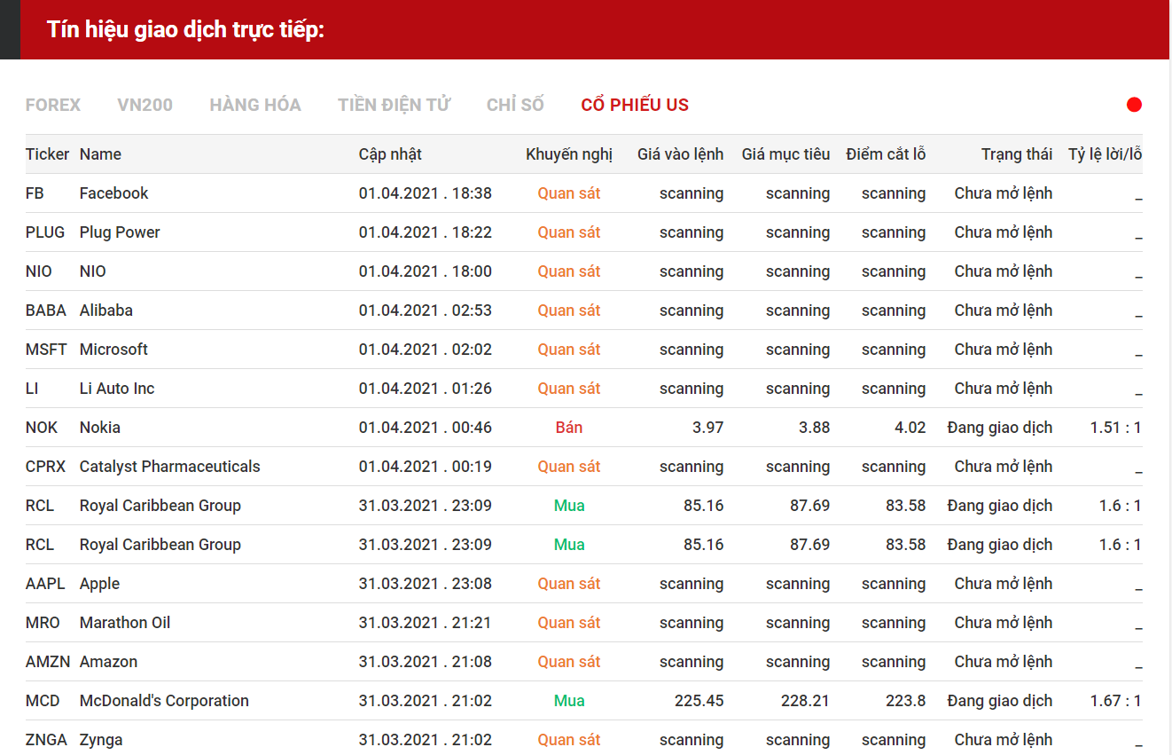The width and height of the screenshot is (1172, 755).
Task: Click McDonald's stop loss 223.8
Action: [905, 701]
